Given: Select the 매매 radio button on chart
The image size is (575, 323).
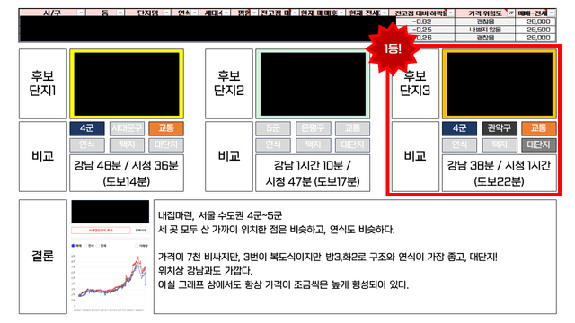Looking at the screenshot, I should [73, 245].
